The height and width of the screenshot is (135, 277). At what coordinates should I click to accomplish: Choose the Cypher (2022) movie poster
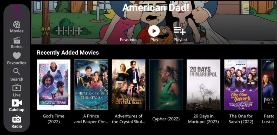coord(166,85)
